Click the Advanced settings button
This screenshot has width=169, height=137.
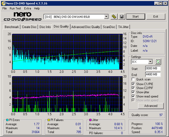[151, 106]
